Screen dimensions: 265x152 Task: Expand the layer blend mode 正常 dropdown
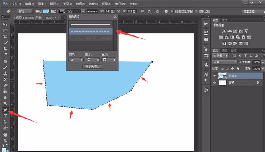(224, 62)
